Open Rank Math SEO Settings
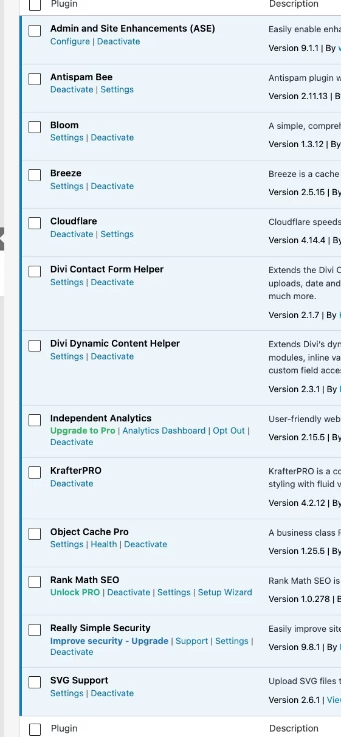341x737 pixels. click(x=174, y=592)
